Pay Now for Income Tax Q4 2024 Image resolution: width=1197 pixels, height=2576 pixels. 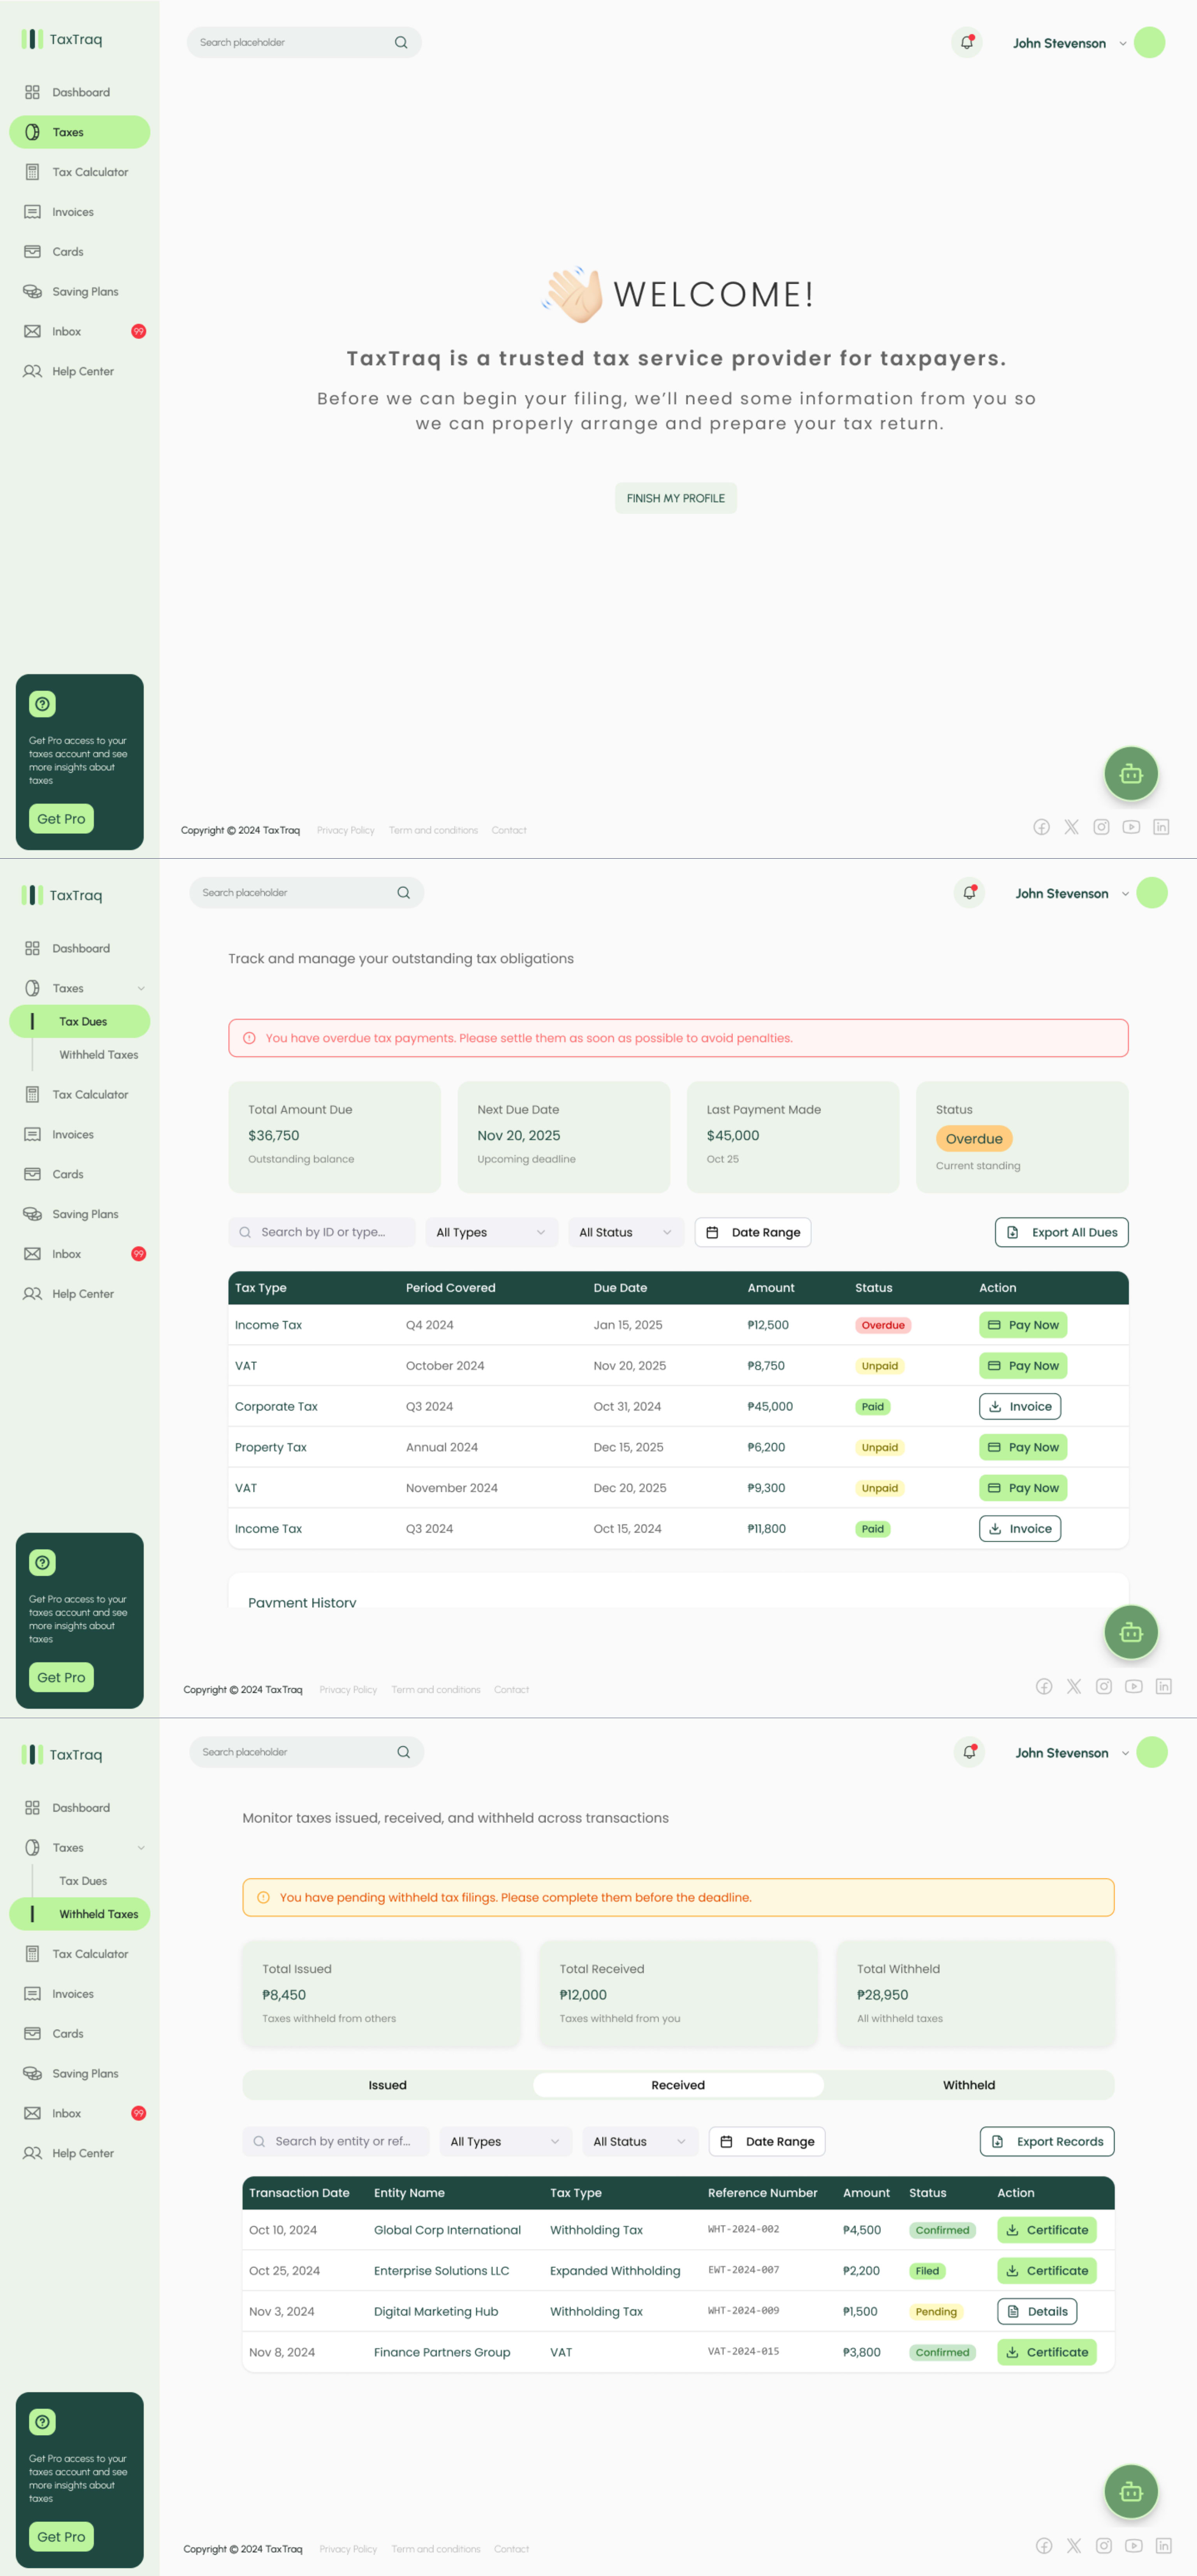click(1023, 1325)
